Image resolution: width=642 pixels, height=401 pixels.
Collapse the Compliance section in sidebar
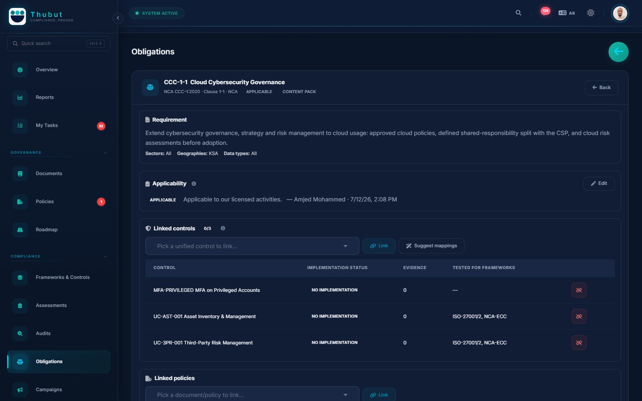[x=105, y=256]
